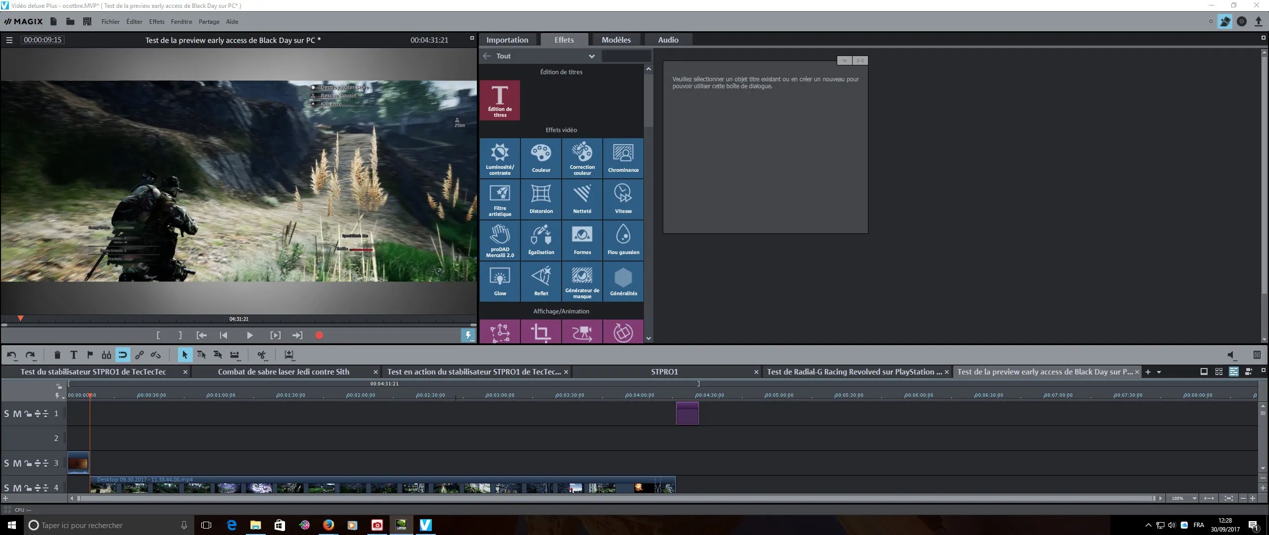Image resolution: width=1269 pixels, height=535 pixels.
Task: Click the set marker flag icon
Action: [x=90, y=355]
